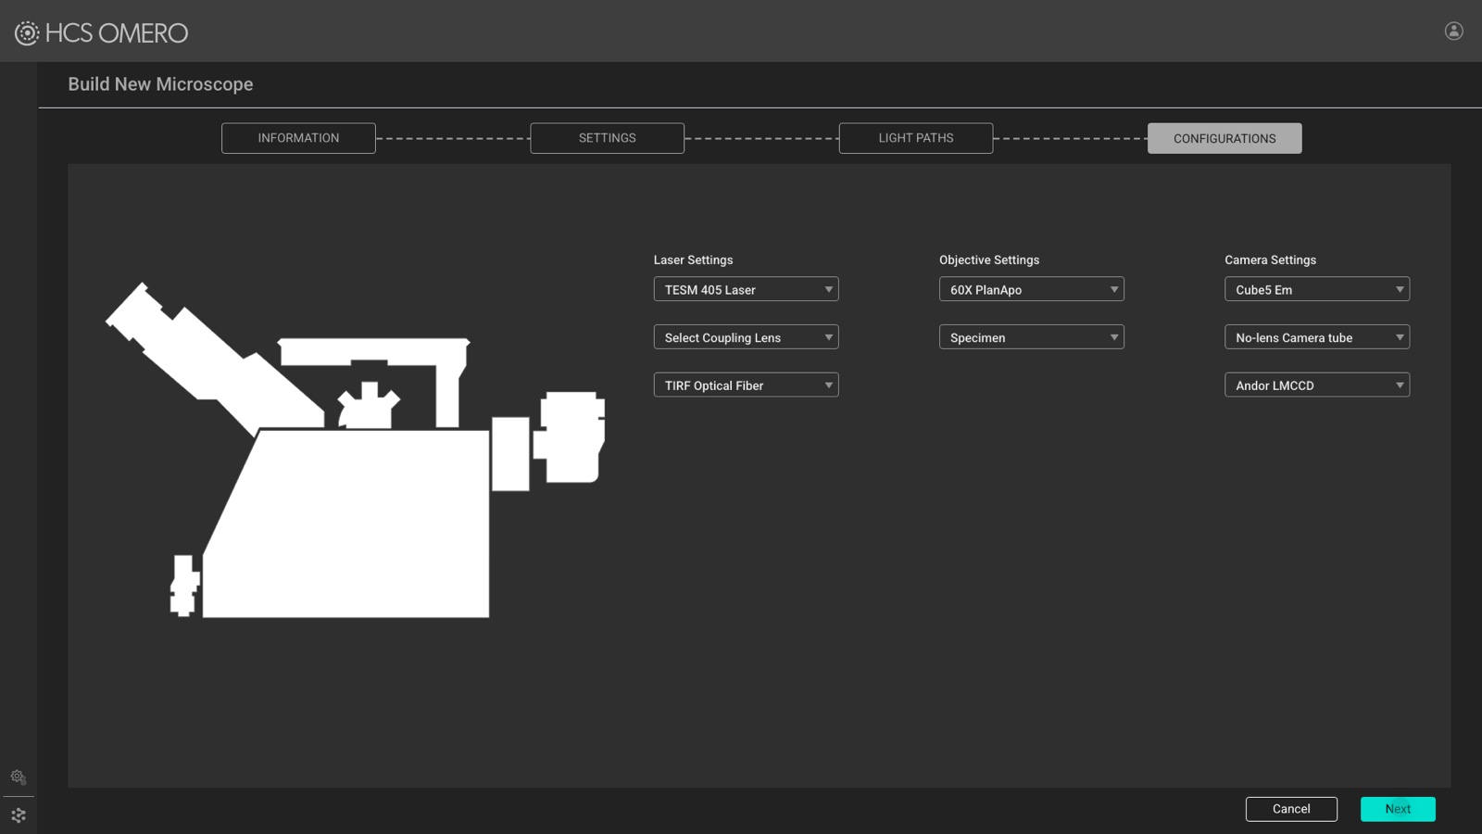This screenshot has height=834, width=1482.
Task: Expand the Specimen dropdown
Action: pyautogui.click(x=1031, y=337)
